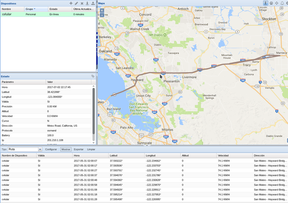
Task: Collapse the left panel splitter arrow
Action: point(97,73)
